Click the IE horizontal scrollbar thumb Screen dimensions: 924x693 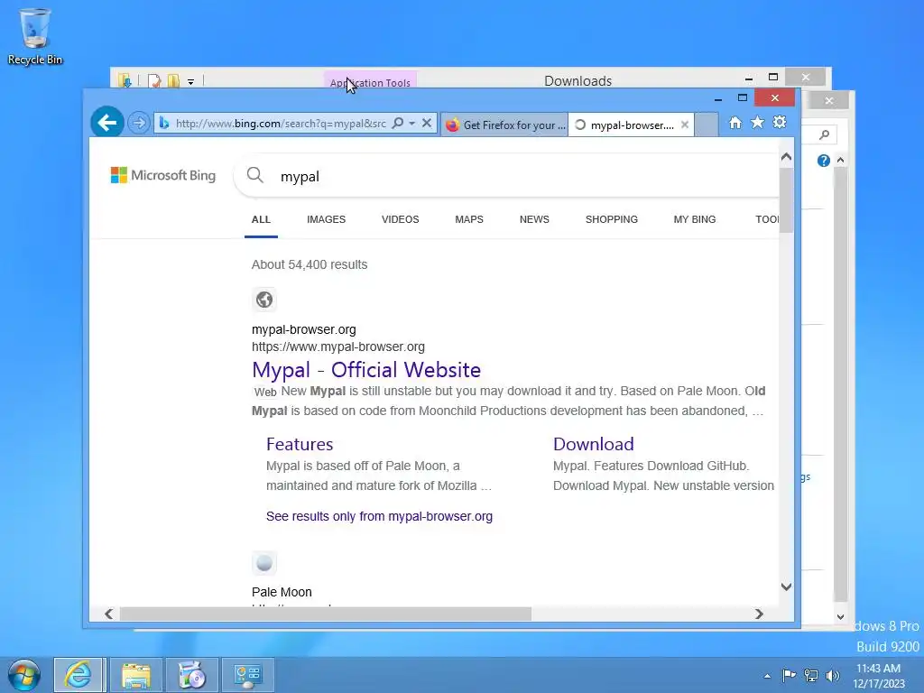pyautogui.click(x=325, y=614)
